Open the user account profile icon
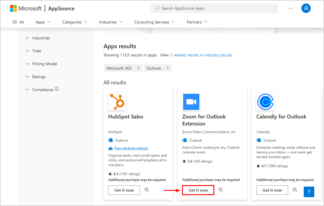Image resolution: width=324 pixels, height=206 pixels. coord(306,8)
